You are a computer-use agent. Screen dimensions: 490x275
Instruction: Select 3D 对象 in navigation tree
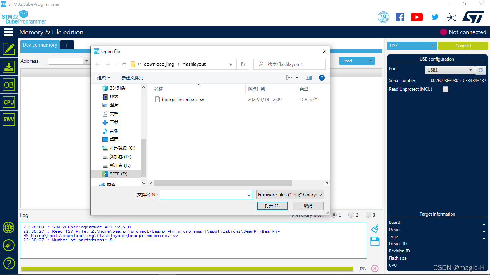114,88
